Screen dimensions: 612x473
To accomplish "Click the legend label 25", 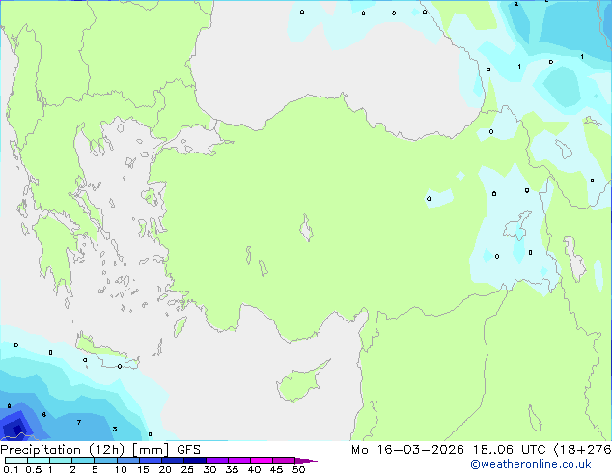I will pos(187,469).
